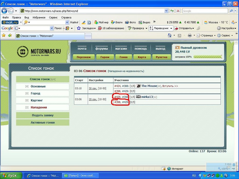Switch to the [Палыч] taskbar window

coord(80,175)
